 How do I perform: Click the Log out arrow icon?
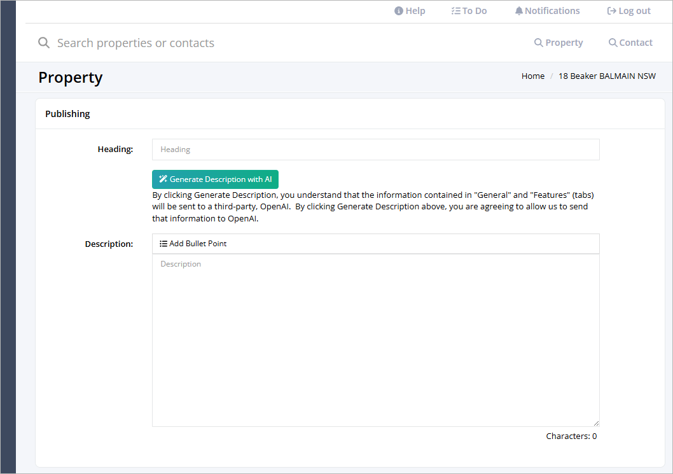click(612, 11)
